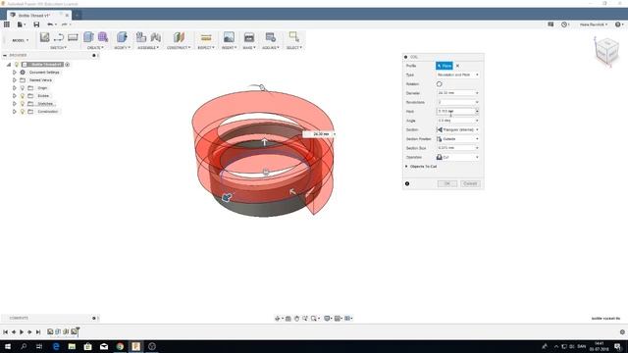
Task: Open the Display Settings icon
Action: point(327,319)
